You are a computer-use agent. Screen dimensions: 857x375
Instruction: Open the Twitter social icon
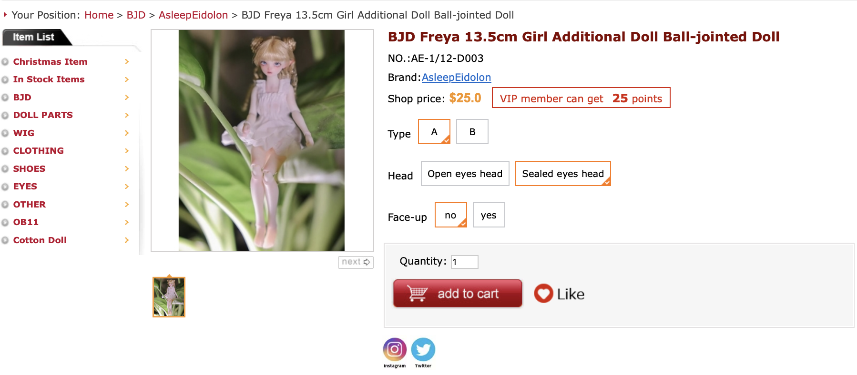(x=423, y=350)
